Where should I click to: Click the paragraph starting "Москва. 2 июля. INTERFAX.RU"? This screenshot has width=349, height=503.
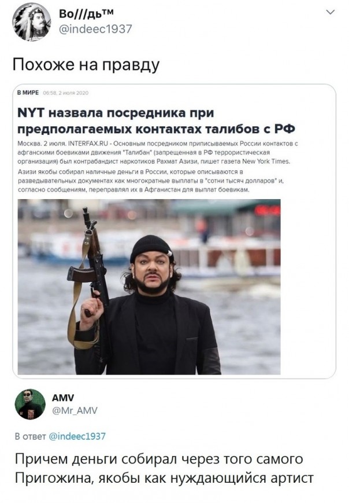(158, 152)
